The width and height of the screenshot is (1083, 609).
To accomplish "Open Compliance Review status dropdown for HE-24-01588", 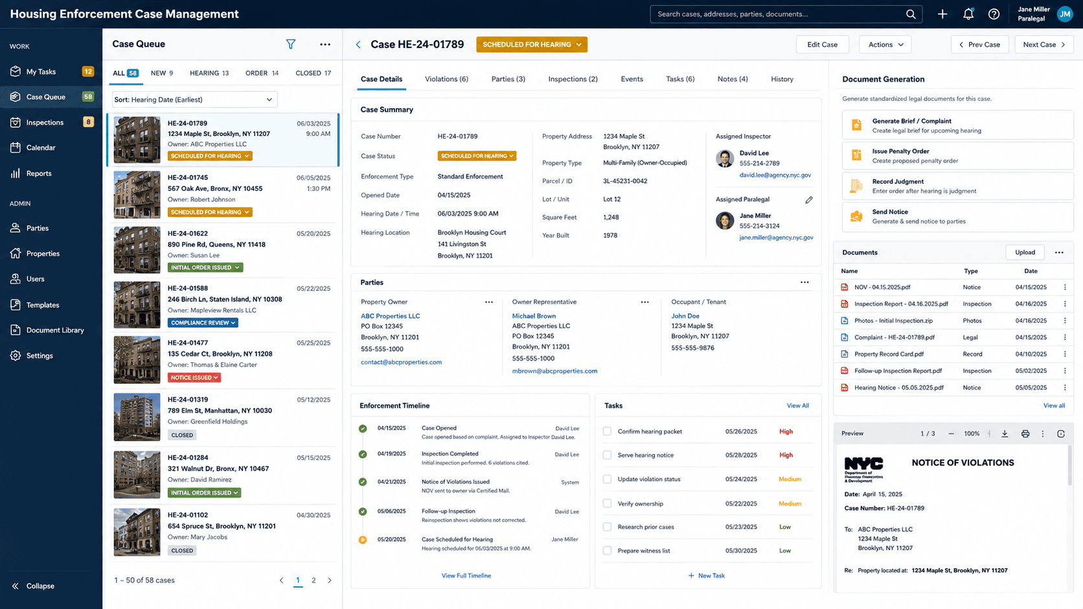I will click(x=203, y=322).
